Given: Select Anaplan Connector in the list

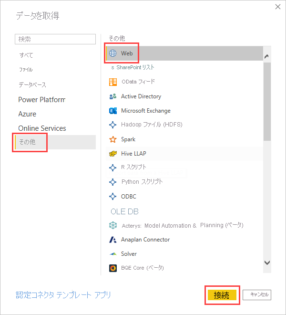Looking at the screenshot, I should click(145, 240).
